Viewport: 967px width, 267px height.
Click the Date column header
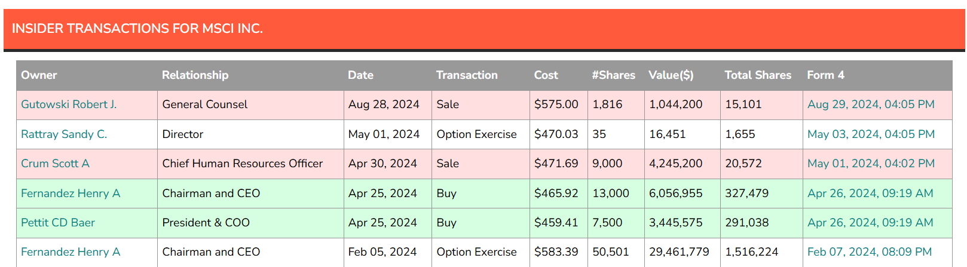[360, 75]
